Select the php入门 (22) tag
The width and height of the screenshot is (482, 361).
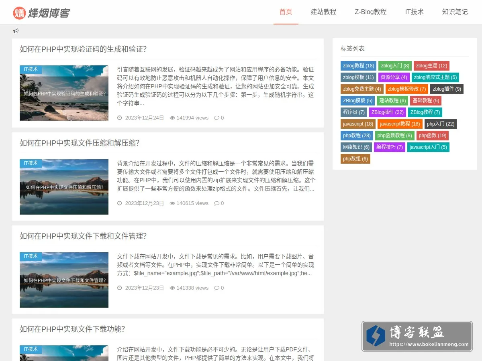click(x=441, y=124)
